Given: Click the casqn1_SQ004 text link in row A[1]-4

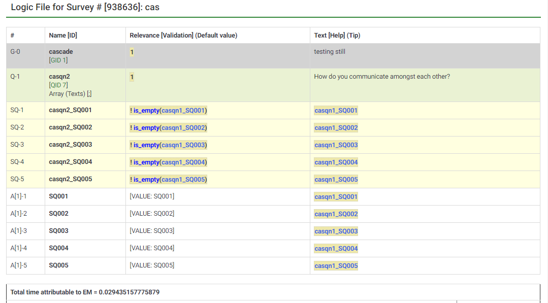Looking at the screenshot, I should click(x=336, y=249).
